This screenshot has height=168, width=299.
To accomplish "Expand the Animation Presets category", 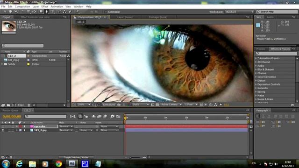I will [256, 58].
